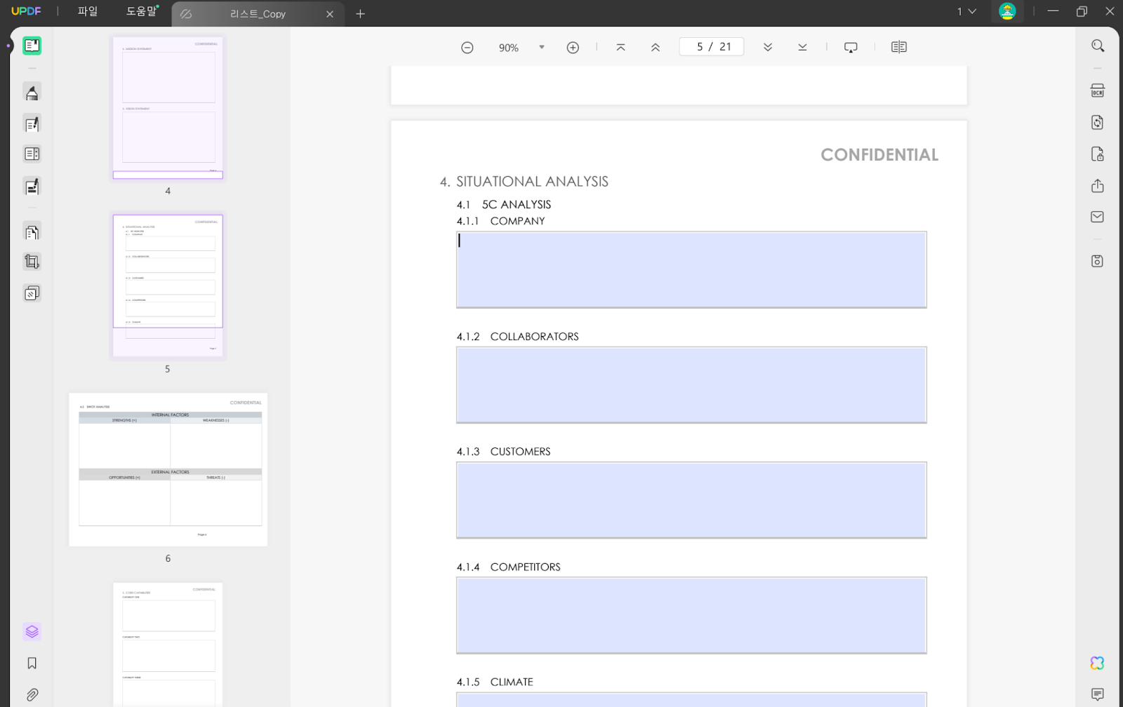Expand the 90% zoom level dropdown
1123x707 pixels.
point(542,47)
